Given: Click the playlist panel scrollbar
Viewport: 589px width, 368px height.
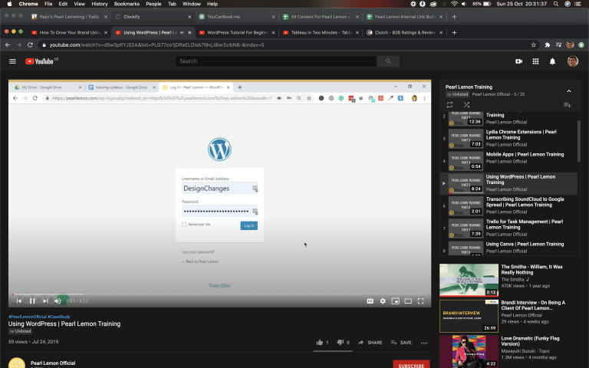Looking at the screenshot, I should tap(578, 141).
